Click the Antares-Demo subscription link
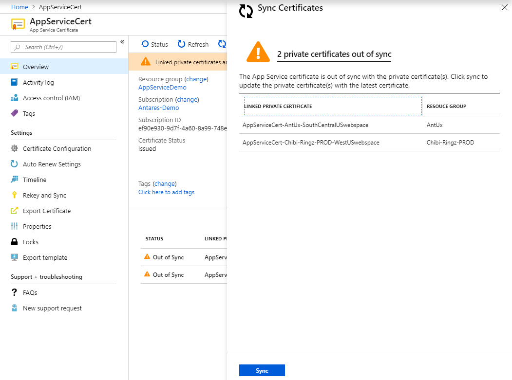Image resolution: width=512 pixels, height=380 pixels. [158, 108]
